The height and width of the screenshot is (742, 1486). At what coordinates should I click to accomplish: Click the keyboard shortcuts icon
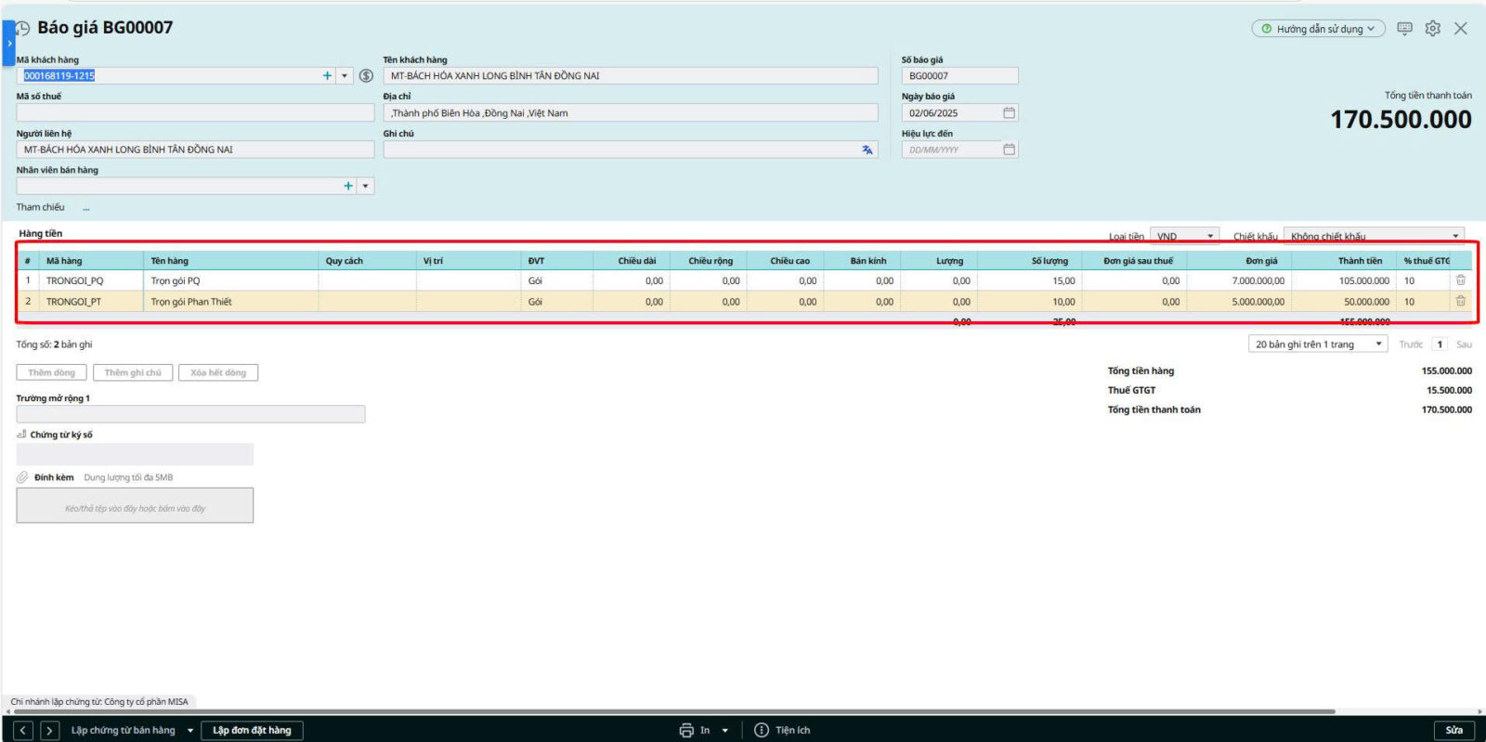1404,29
